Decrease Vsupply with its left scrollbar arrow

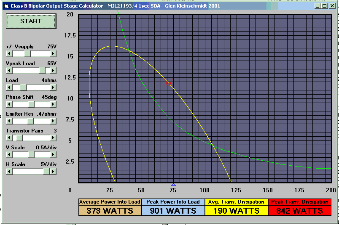[9, 54]
